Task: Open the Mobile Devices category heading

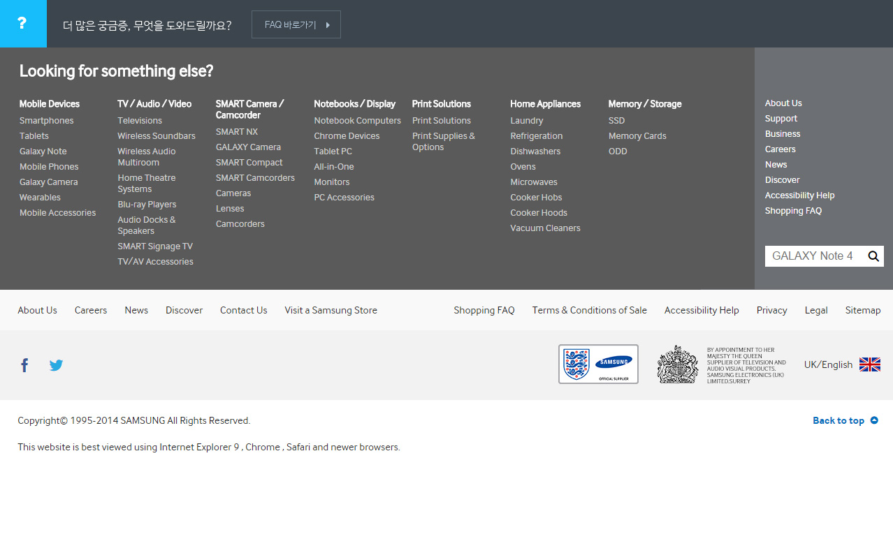Action: coord(50,104)
